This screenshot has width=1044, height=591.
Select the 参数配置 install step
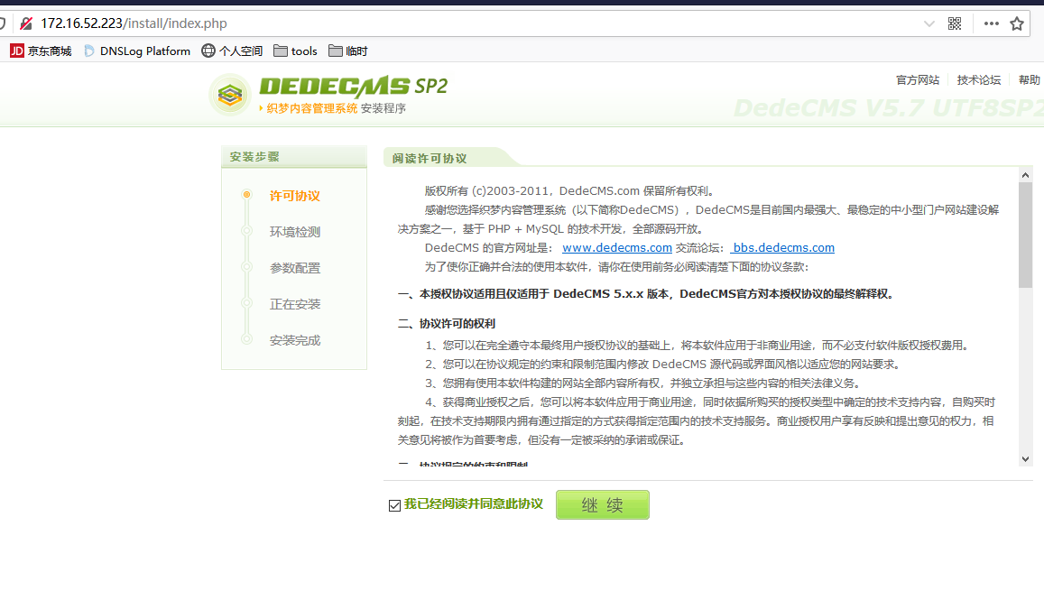[294, 268]
